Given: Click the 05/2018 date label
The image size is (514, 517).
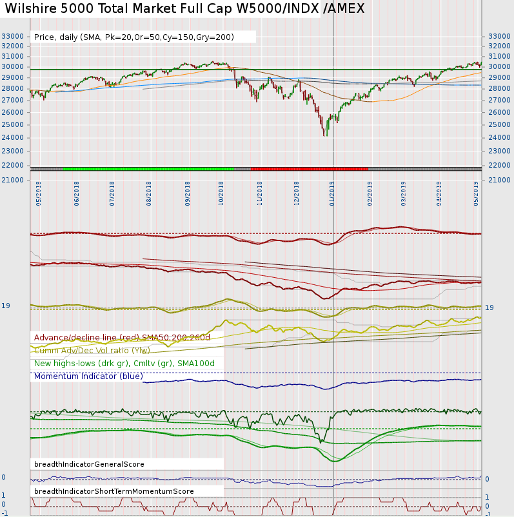Looking at the screenshot, I should point(39,193).
